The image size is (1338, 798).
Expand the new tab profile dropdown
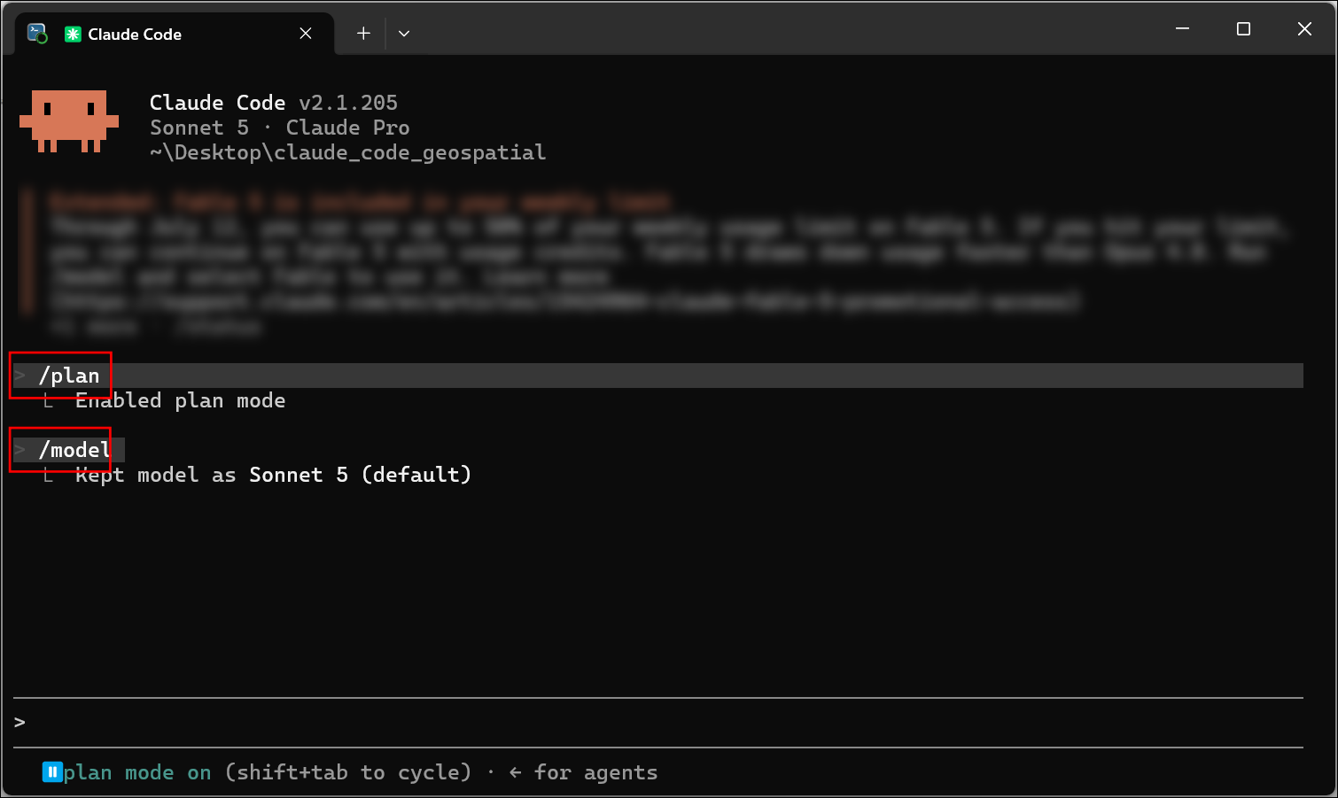[x=404, y=34]
